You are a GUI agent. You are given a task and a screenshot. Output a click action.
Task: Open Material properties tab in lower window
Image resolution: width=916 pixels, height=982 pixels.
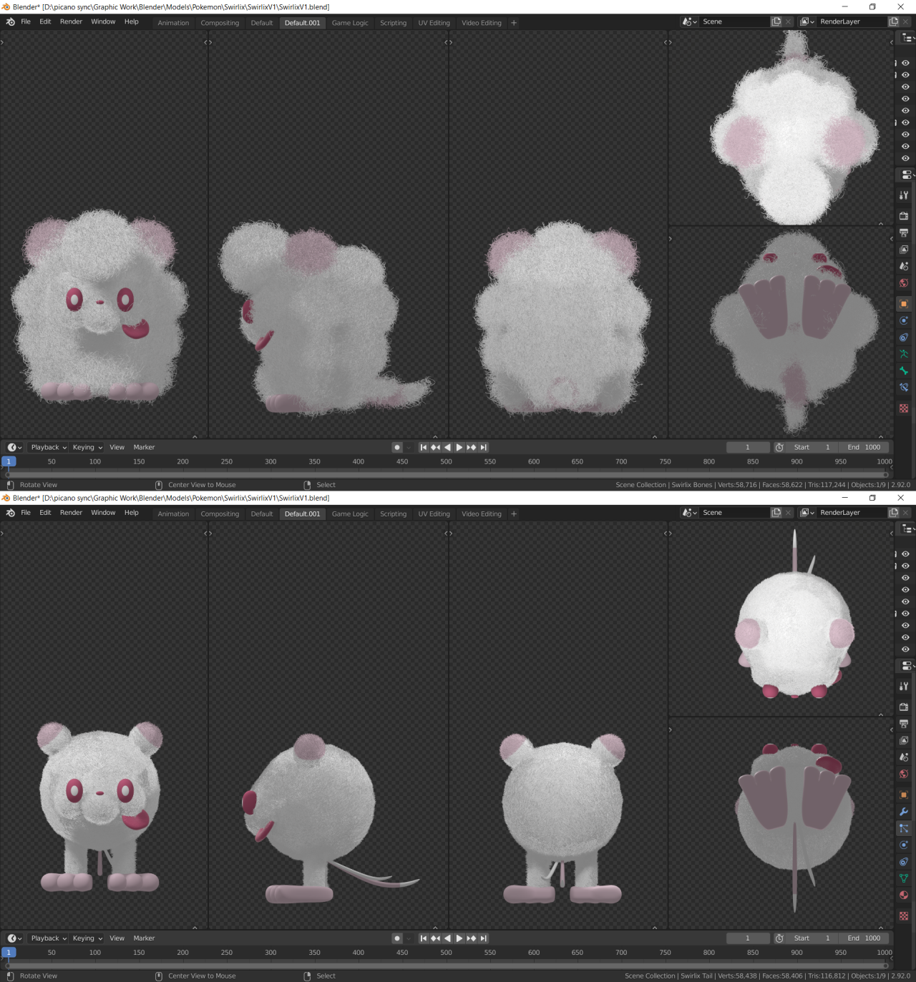coord(904,895)
